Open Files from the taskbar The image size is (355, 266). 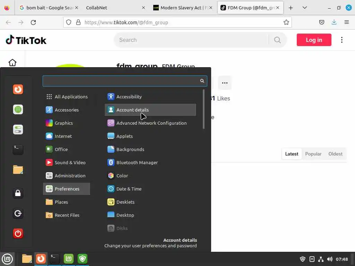(x=27, y=259)
